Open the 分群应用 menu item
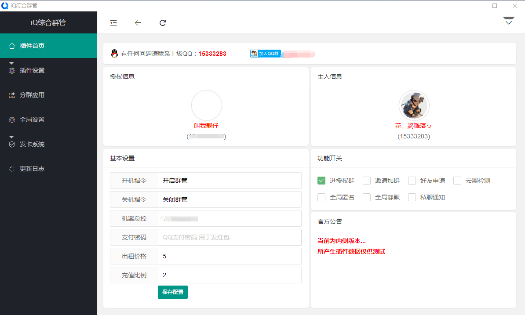The width and height of the screenshot is (525, 315). pos(48,95)
